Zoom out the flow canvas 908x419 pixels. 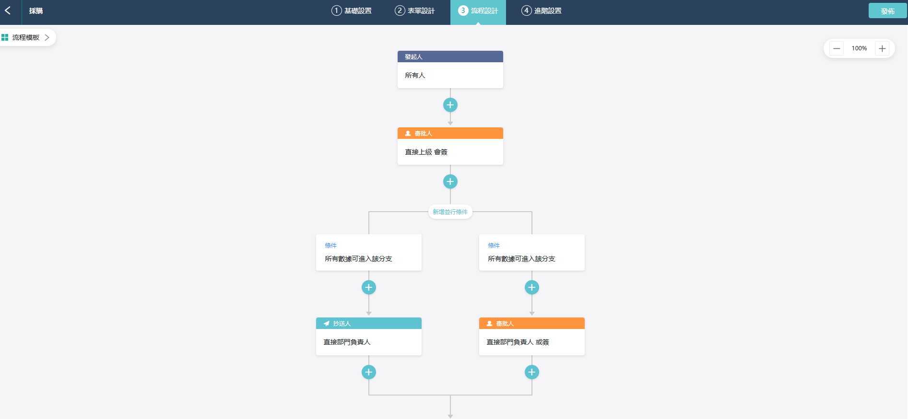(x=837, y=48)
